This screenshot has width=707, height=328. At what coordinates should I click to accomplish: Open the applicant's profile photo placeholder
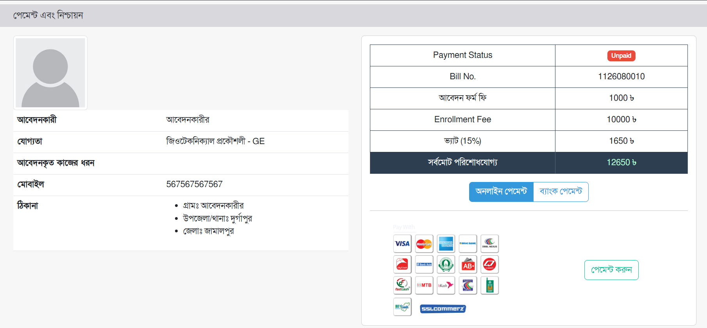point(50,73)
